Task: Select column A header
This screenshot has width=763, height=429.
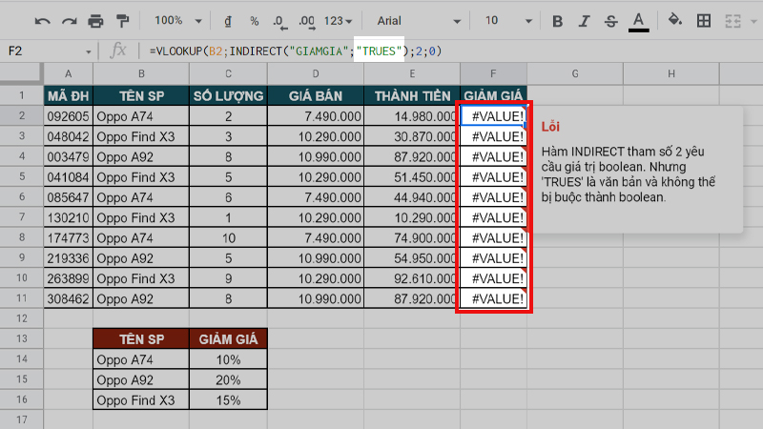Action: tap(68, 73)
